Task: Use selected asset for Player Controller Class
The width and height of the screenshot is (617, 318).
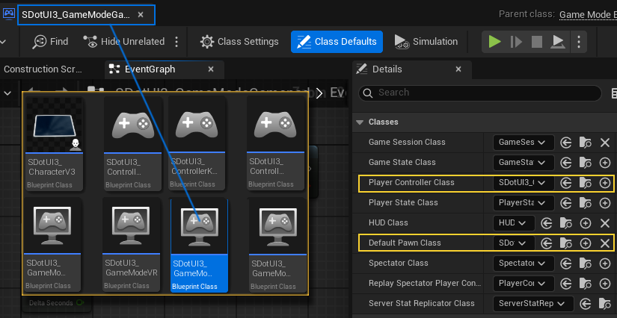Action: 566,182
